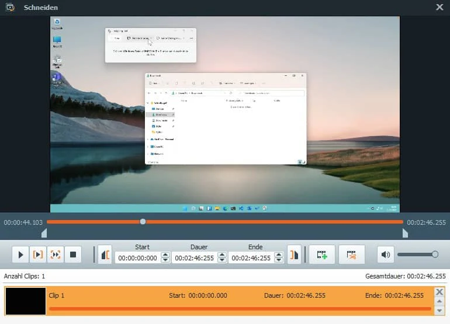Viewport: 450px width, 324px height.
Task: Play the selected clip range
Action: pyautogui.click(x=38, y=255)
